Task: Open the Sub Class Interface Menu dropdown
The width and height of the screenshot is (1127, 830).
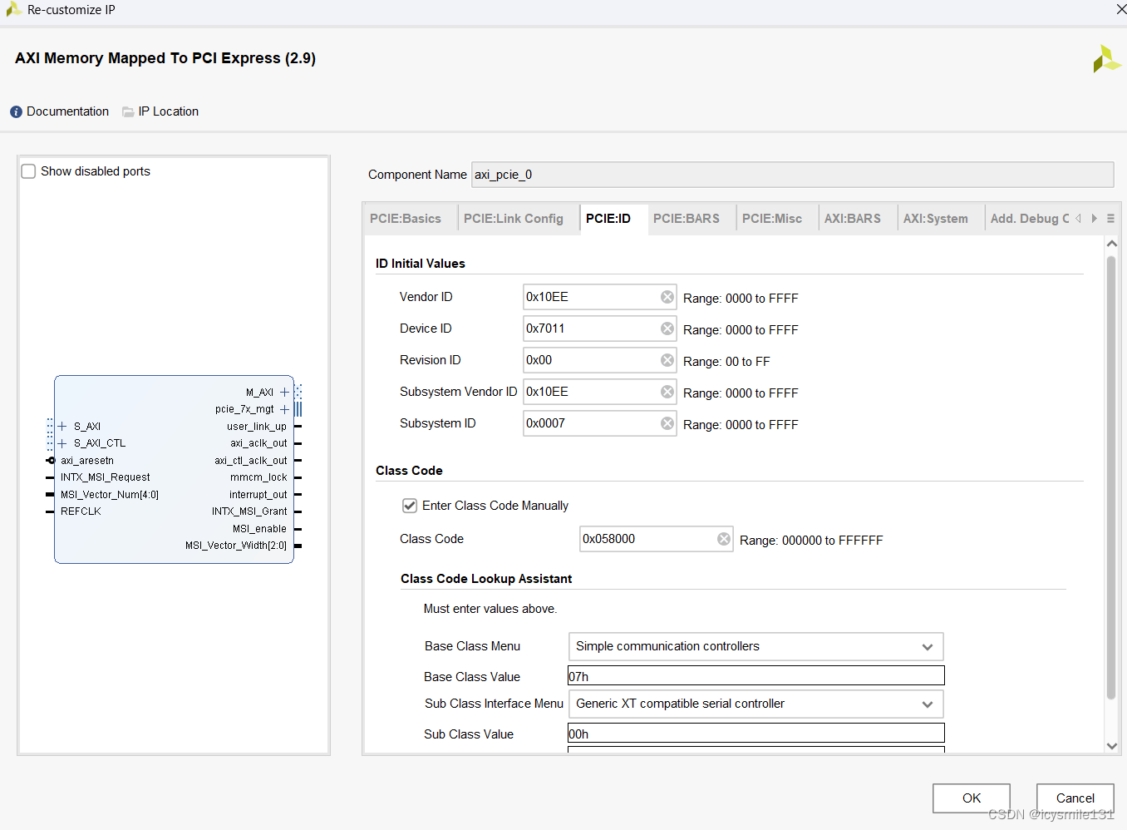Action: point(928,704)
